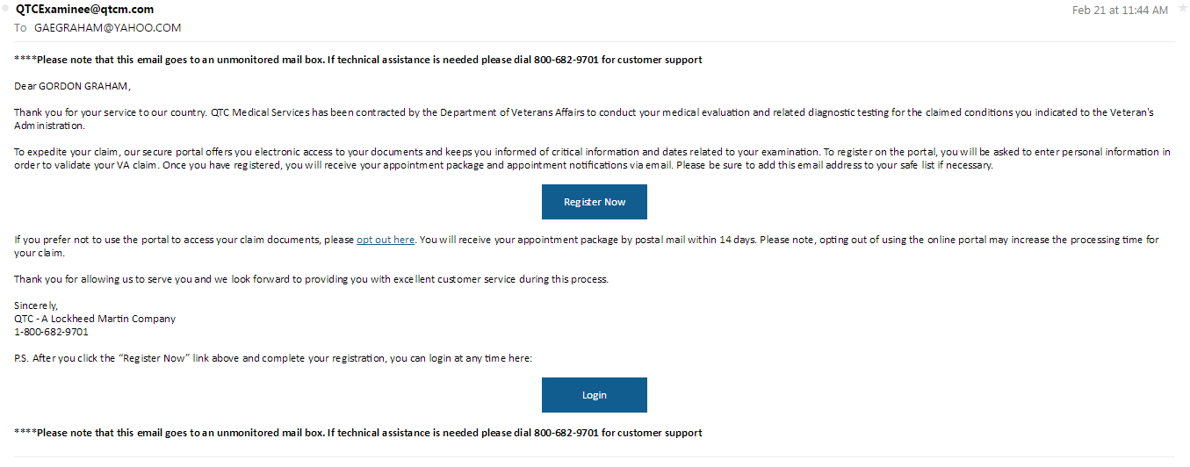Select recipient GAEGRAHAM@YAHOO.COM
The height and width of the screenshot is (467, 1190).
pyautogui.click(x=107, y=28)
